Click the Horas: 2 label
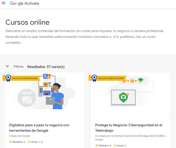176x148 pixels. point(122,146)
